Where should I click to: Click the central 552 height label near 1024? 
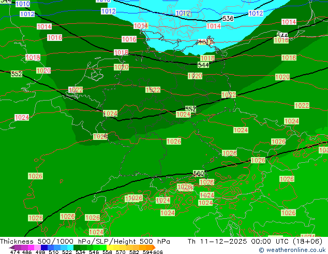click(190, 109)
